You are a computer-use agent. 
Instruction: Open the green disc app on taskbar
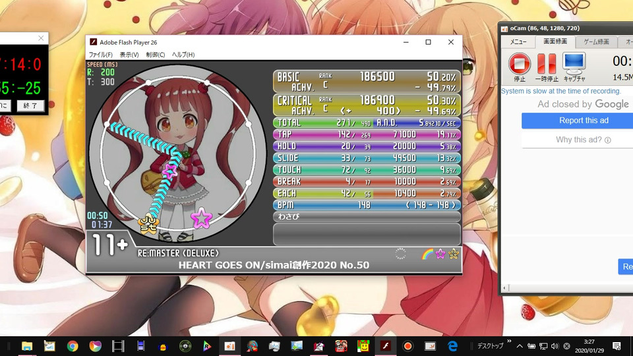(185, 346)
